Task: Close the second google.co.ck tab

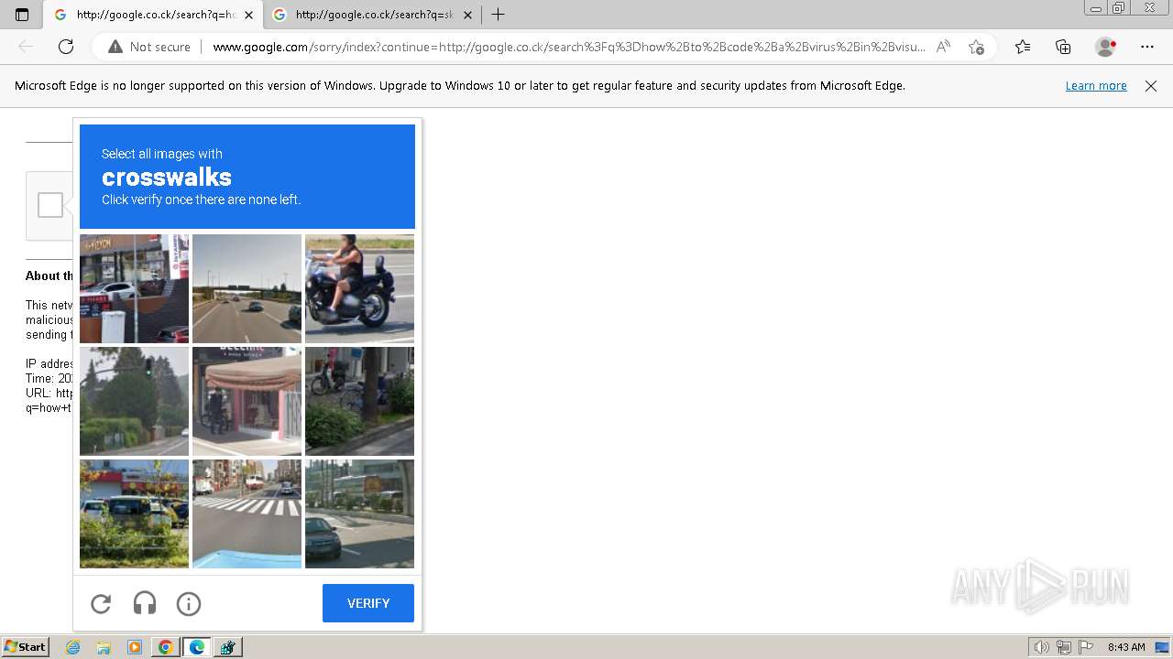Action: pos(467,15)
